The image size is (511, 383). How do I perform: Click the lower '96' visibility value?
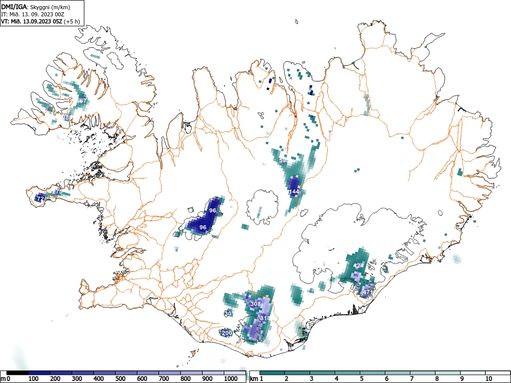203,227
